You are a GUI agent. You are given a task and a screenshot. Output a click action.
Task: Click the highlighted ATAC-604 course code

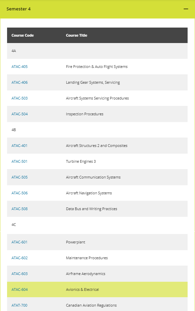click(19, 289)
